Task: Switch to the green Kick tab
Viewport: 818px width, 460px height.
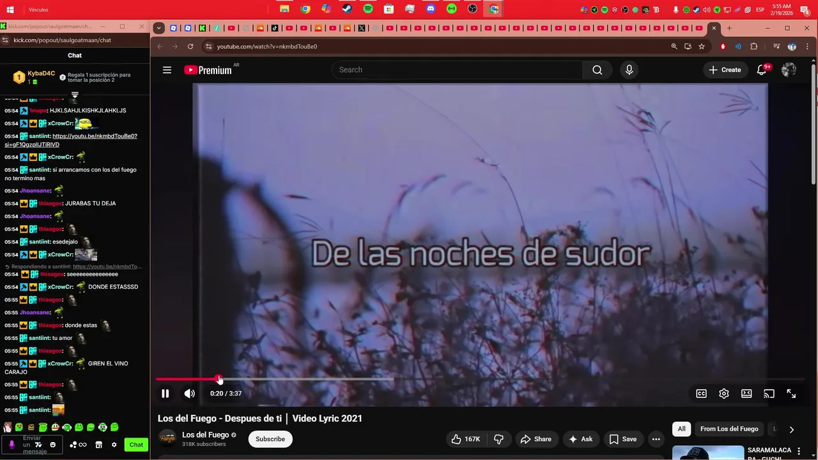Action: (x=202, y=28)
